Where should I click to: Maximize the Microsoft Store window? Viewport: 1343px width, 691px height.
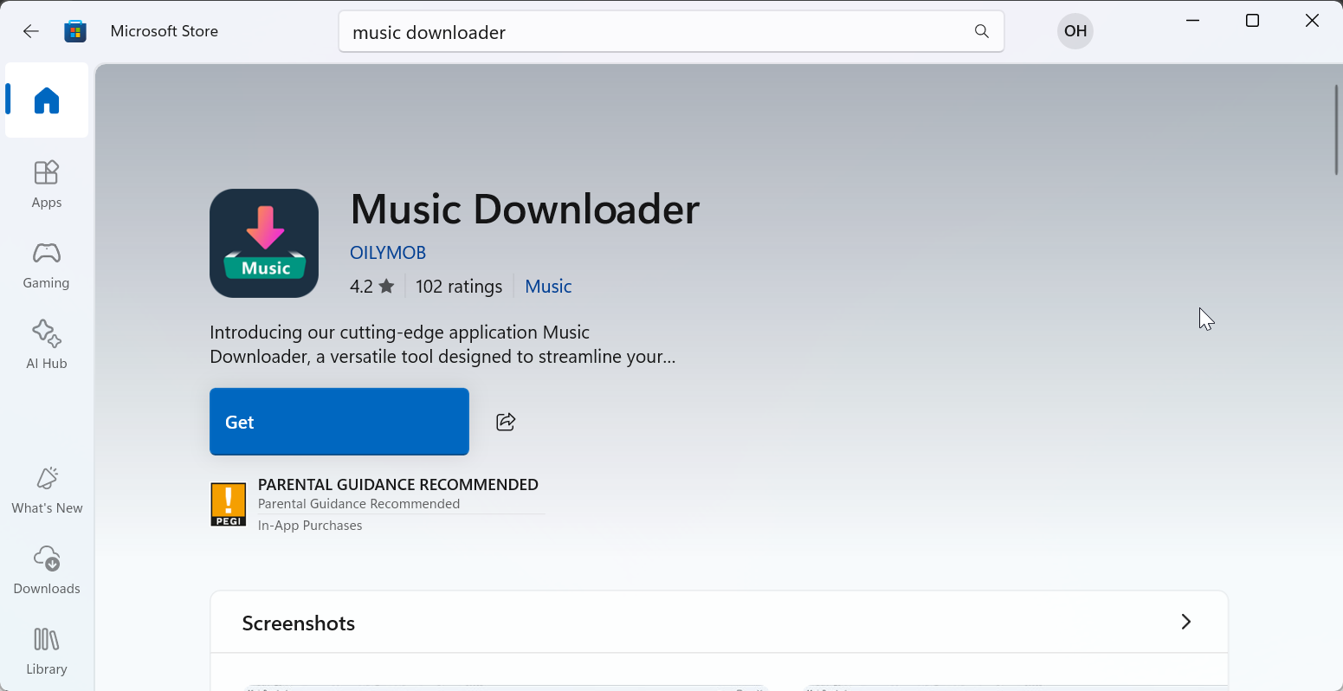click(x=1252, y=21)
